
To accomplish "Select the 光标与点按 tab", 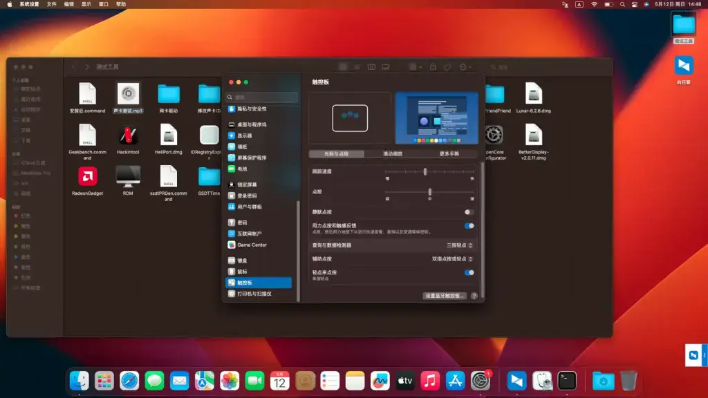I will pos(337,154).
